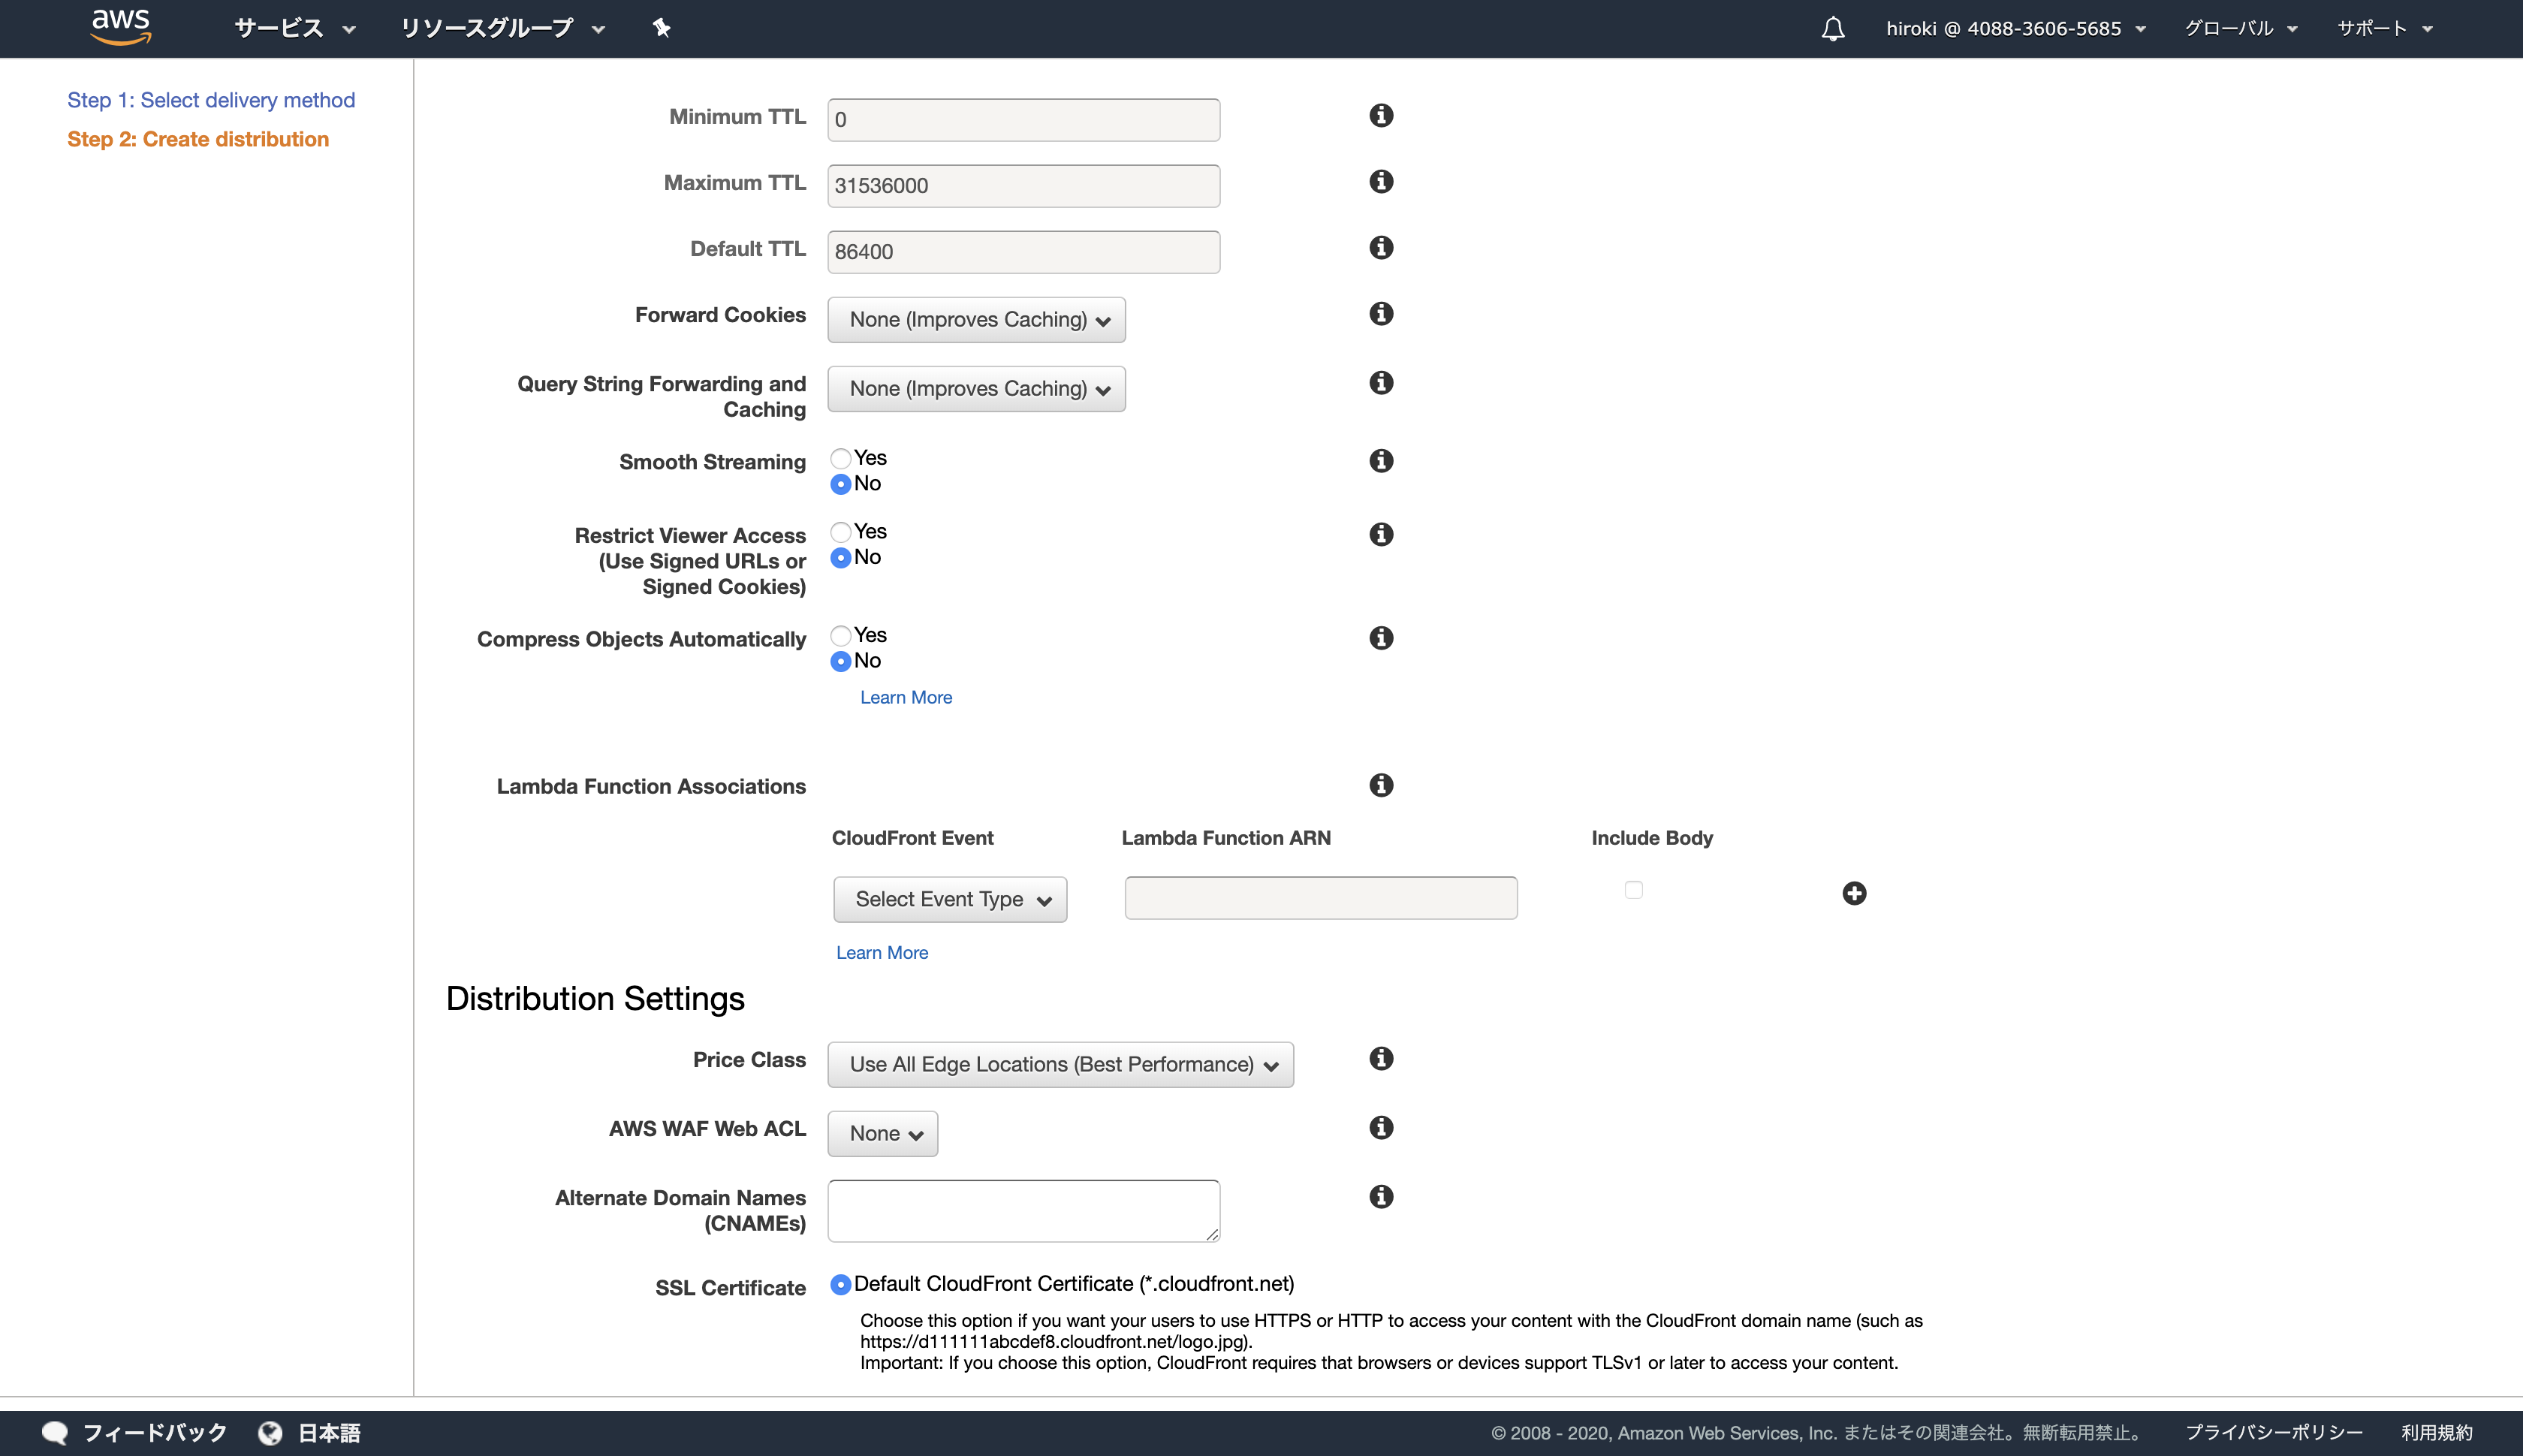Screen dimensions: 2523x1456
Task: Select Yes for Smooth Streaming
Action: coord(841,458)
